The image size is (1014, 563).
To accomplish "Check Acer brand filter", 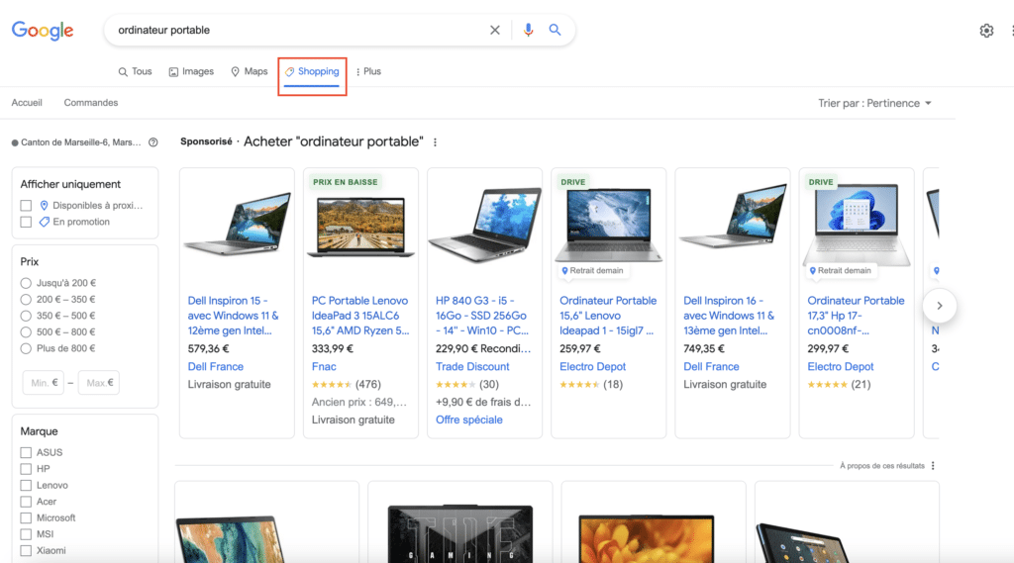I will tap(26, 502).
